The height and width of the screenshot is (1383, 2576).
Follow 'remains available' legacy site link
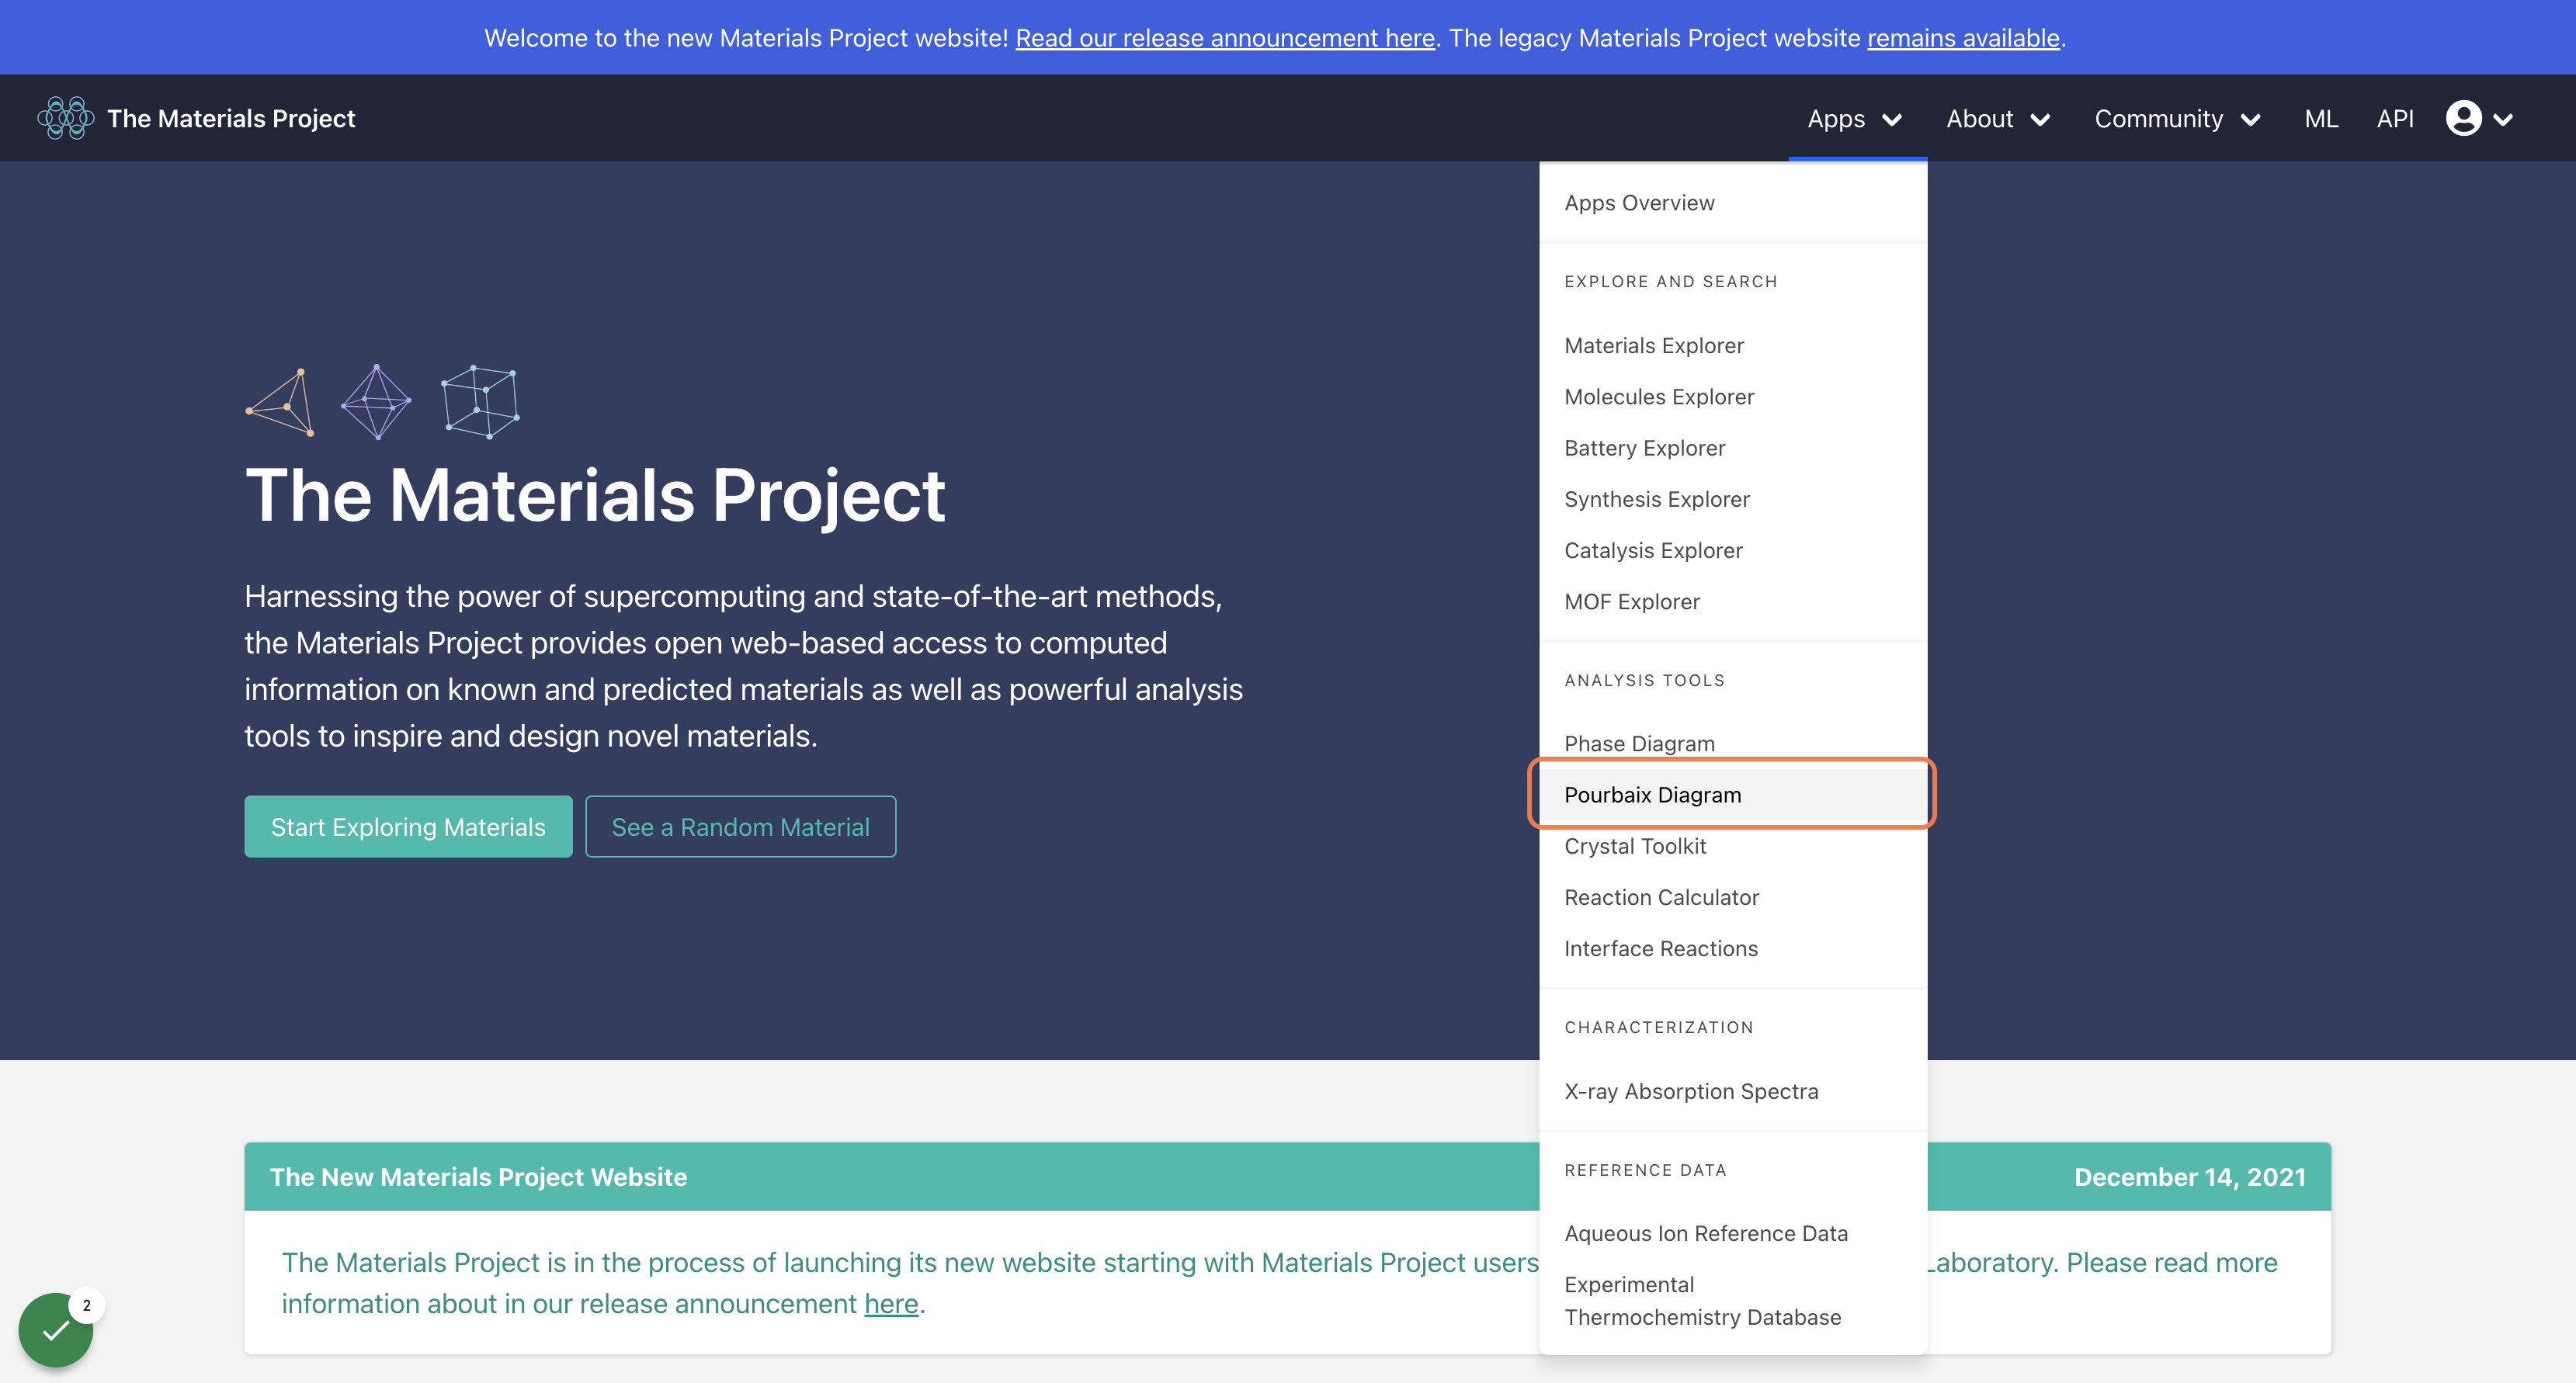tap(1963, 38)
